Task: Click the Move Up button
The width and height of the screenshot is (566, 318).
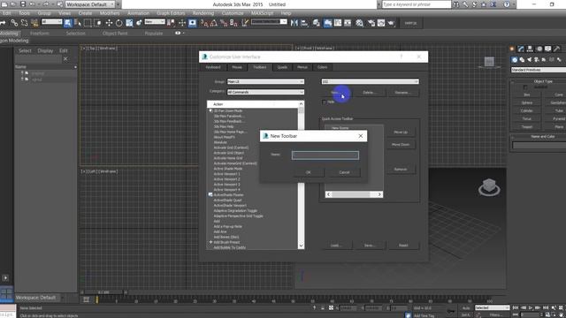Action: [x=401, y=132]
